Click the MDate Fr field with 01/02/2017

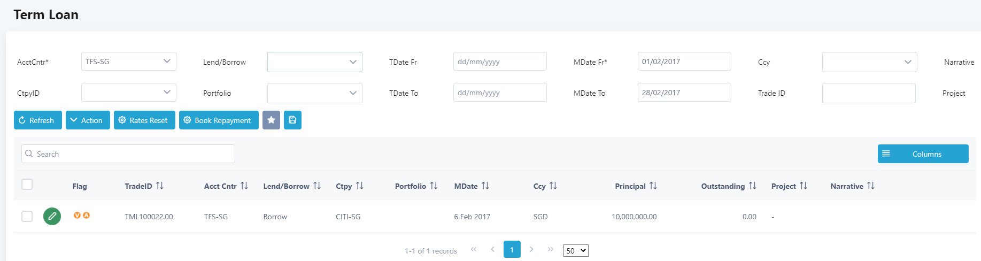click(684, 62)
